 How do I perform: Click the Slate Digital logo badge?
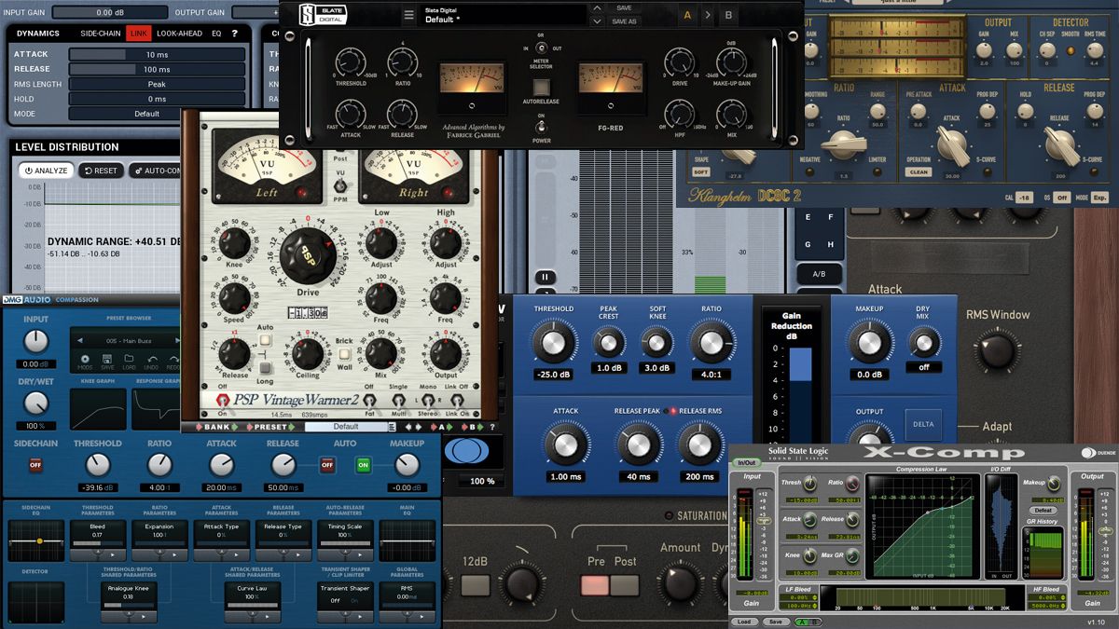[322, 13]
